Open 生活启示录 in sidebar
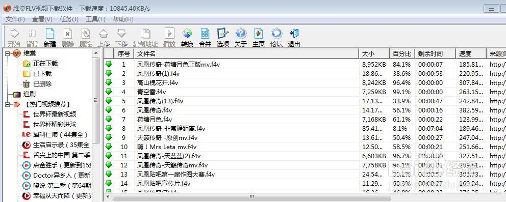The image size is (506, 202). click(61, 145)
